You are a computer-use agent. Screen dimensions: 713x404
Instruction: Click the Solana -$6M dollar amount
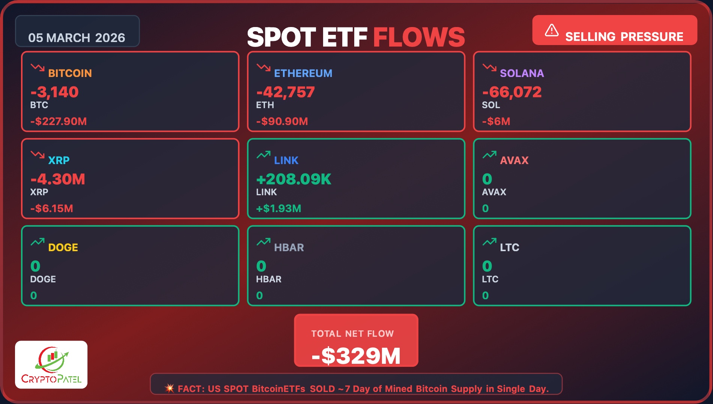pos(496,121)
